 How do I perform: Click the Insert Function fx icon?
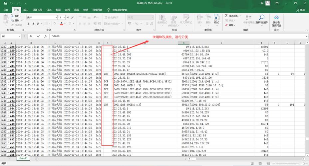pos(46,36)
